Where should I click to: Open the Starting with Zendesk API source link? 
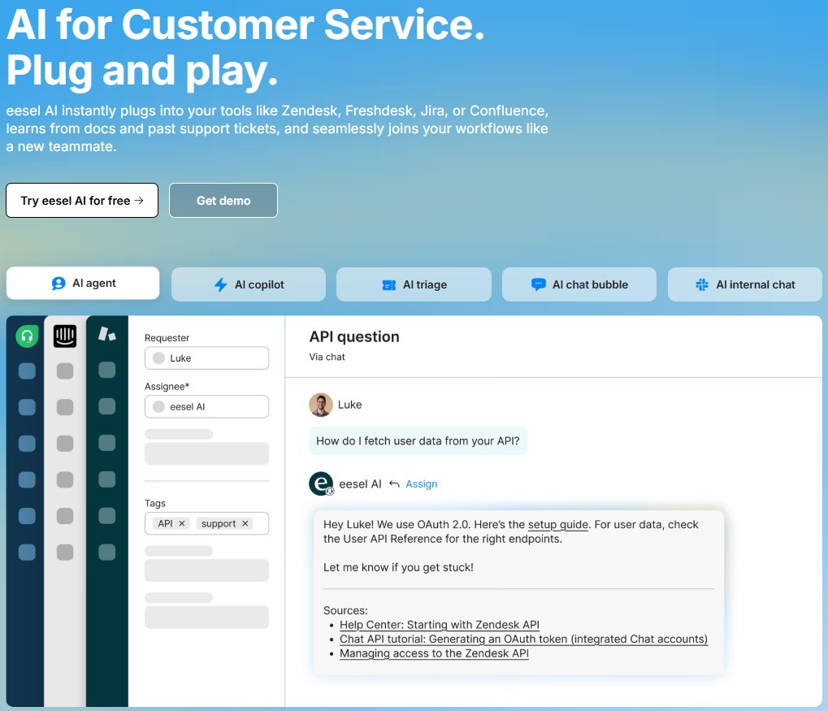[x=440, y=625]
